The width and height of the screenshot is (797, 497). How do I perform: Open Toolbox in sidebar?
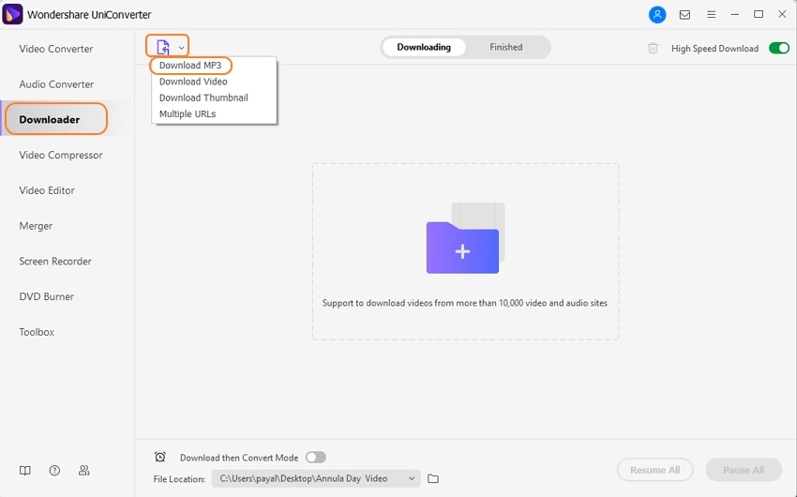(37, 332)
